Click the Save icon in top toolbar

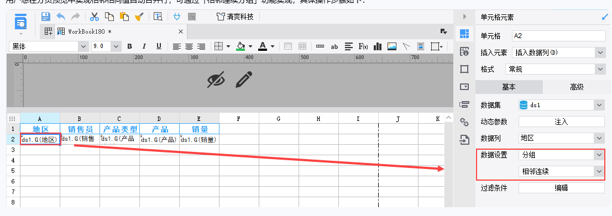click(46, 17)
